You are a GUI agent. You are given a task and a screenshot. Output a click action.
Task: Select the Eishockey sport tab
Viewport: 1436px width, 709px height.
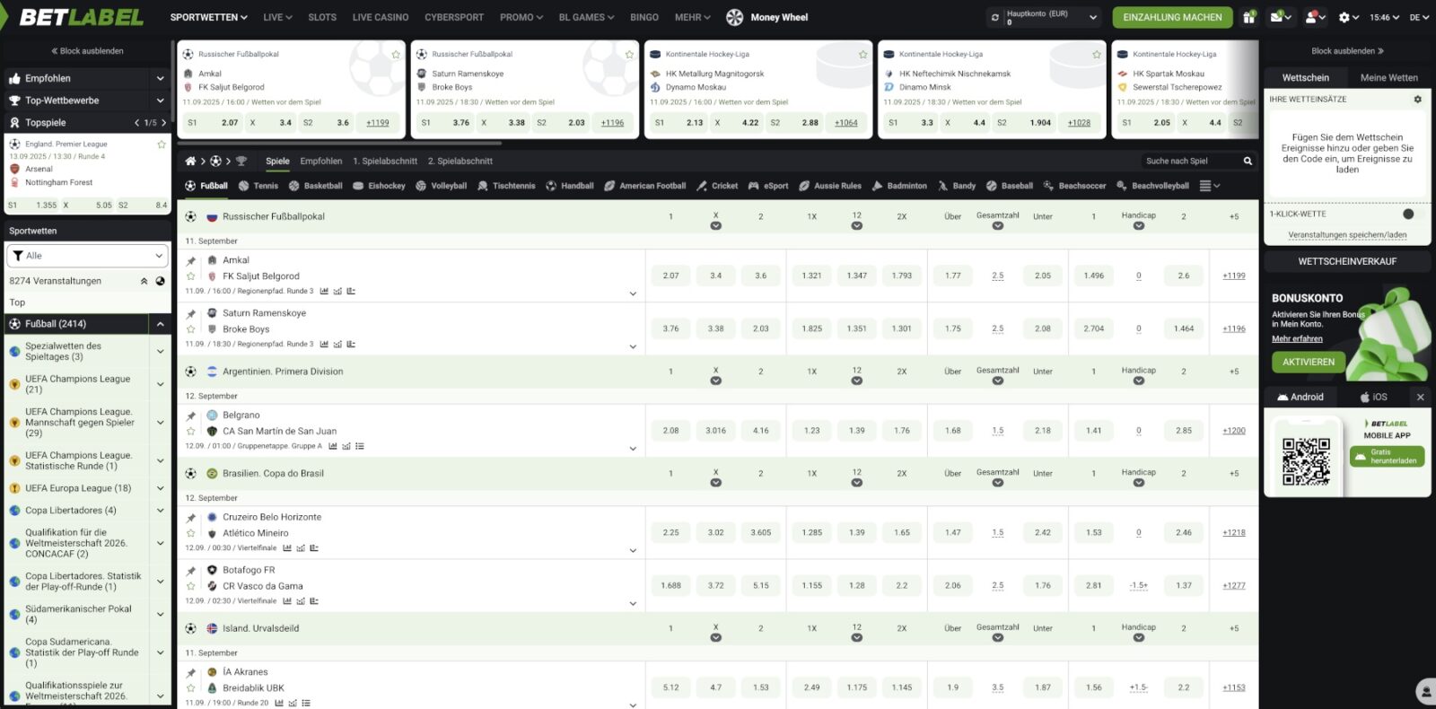coord(380,186)
